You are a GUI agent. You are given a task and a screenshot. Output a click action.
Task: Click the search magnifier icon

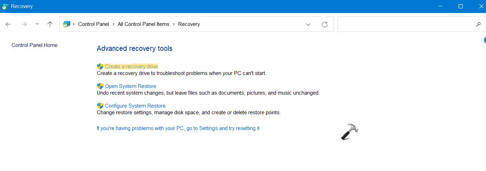[478, 24]
